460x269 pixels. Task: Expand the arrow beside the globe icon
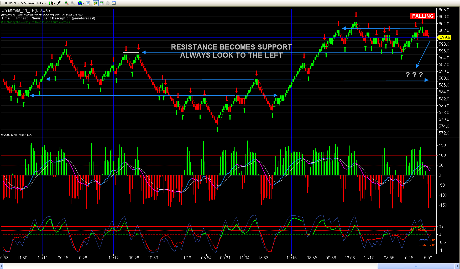[83, 3]
